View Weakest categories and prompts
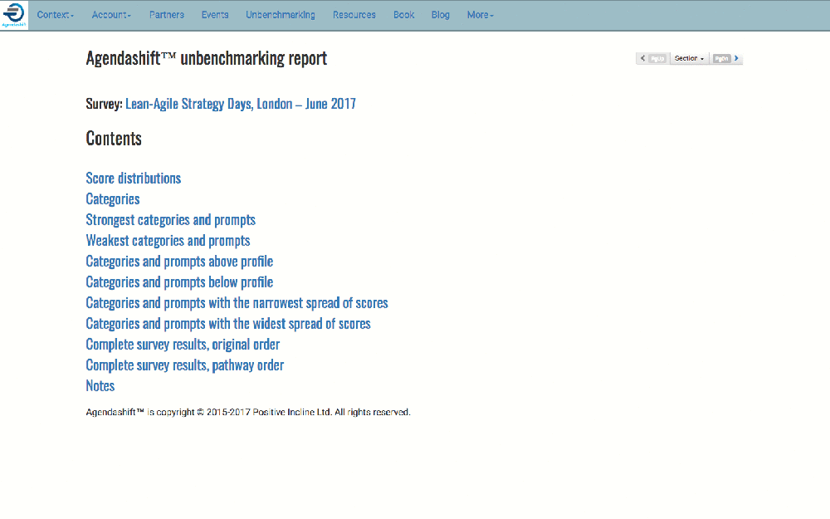This screenshot has width=830, height=519. coord(168,240)
